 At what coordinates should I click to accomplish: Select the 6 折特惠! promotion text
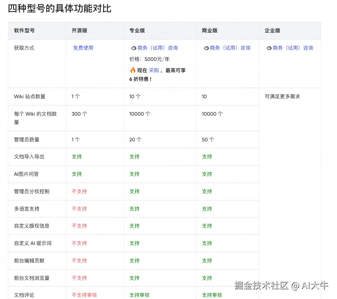pos(140,79)
